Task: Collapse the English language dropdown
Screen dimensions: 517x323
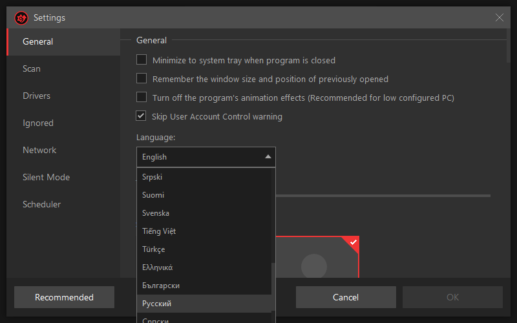Action: tap(206, 157)
